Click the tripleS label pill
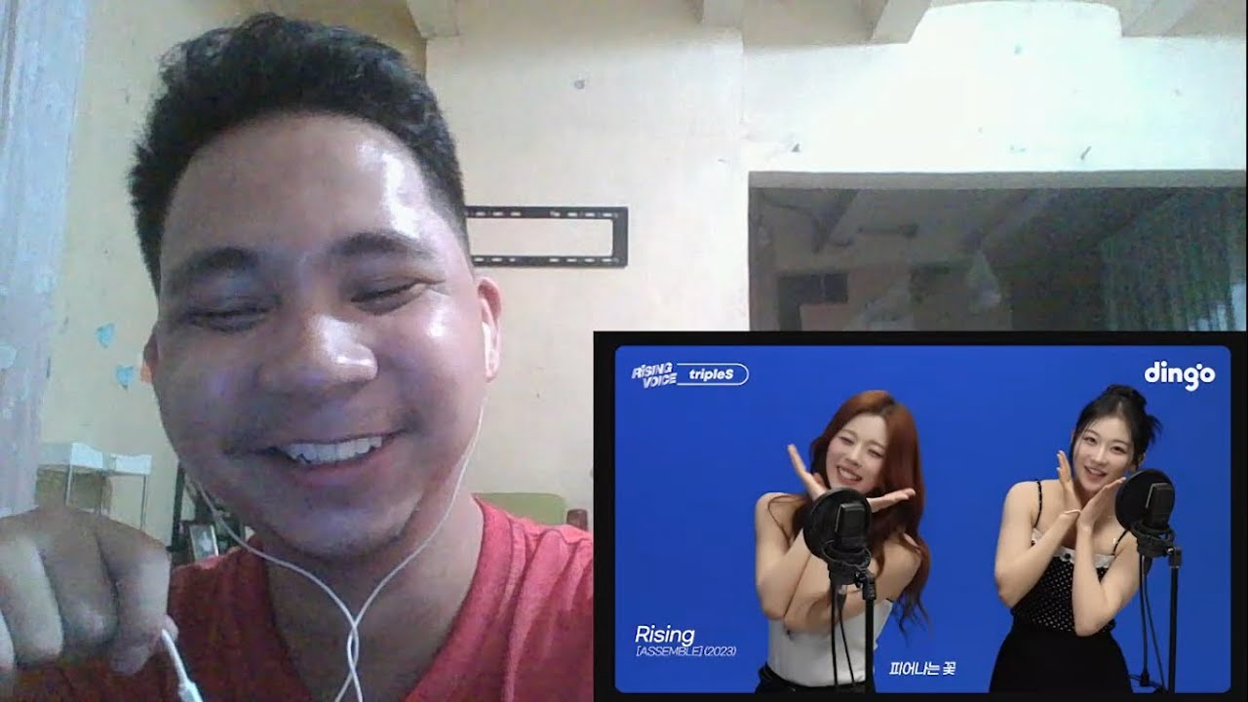Image resolution: width=1248 pixels, height=702 pixels. [714, 374]
